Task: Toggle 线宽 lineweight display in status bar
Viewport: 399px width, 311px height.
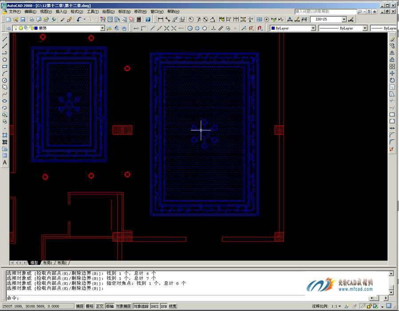Action: [173, 306]
